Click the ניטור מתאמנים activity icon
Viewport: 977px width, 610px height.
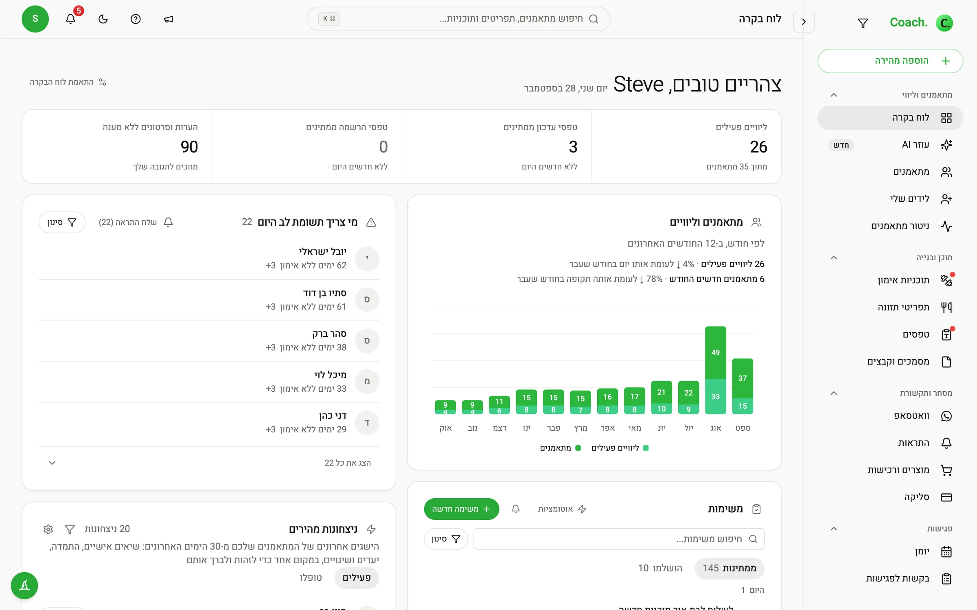click(x=946, y=226)
